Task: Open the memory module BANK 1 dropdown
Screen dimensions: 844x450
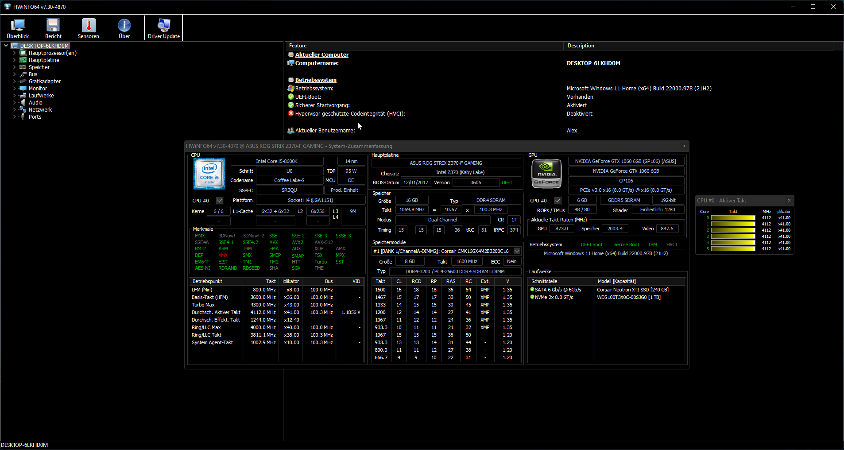Action: (x=517, y=251)
